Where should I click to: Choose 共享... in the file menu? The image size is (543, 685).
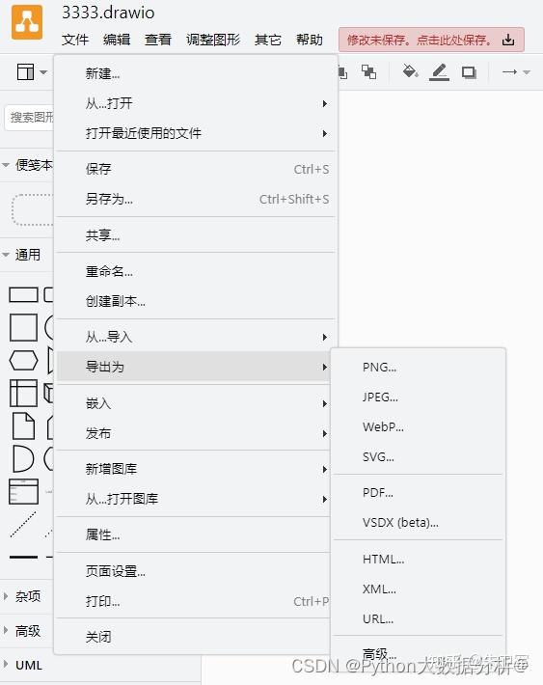pos(196,235)
